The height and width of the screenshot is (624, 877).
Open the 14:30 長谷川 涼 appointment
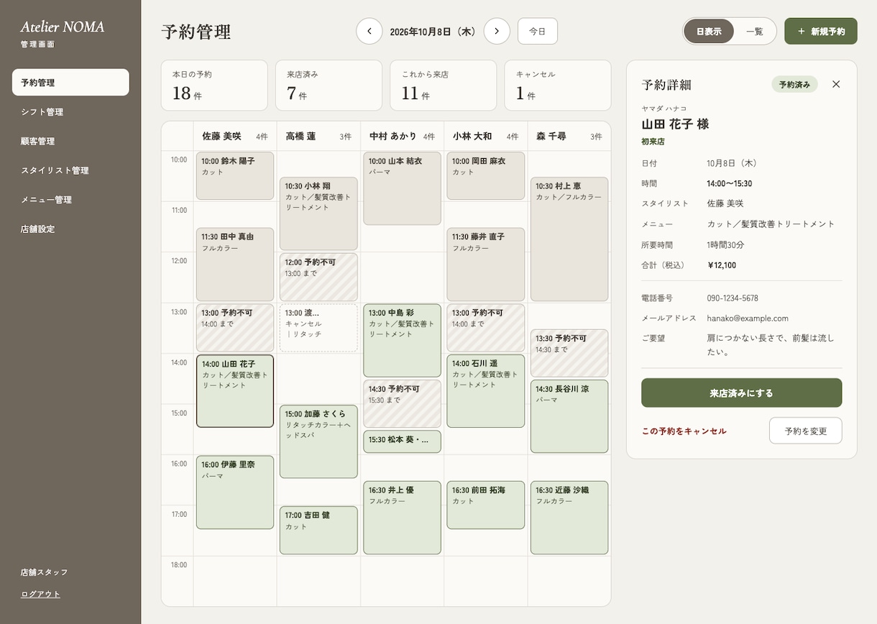click(569, 416)
